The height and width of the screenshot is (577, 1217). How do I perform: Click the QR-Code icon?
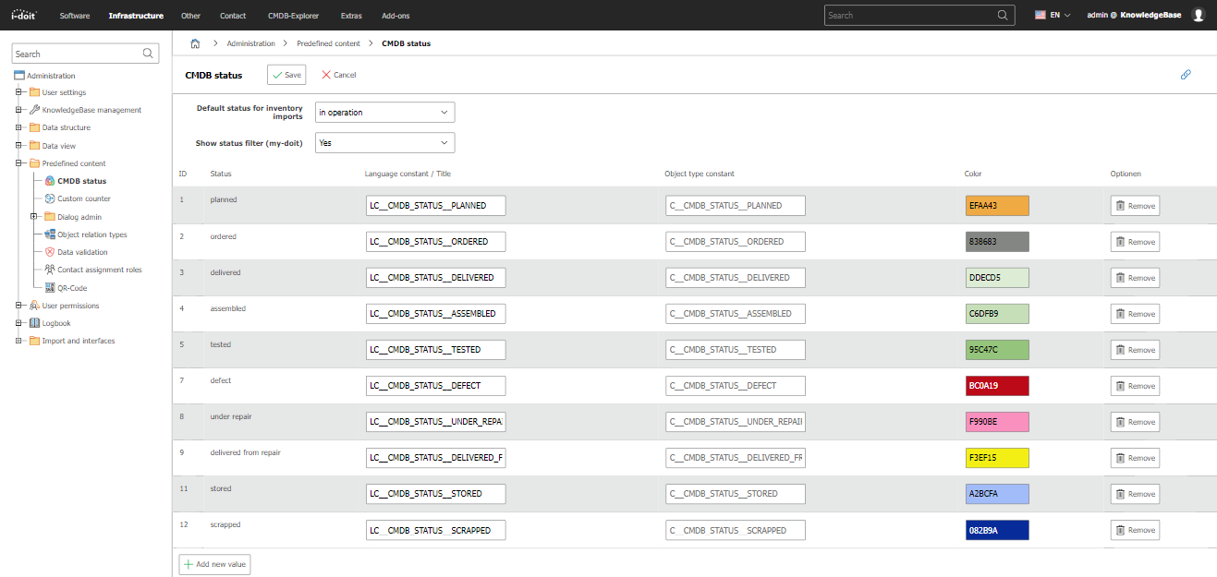(x=50, y=288)
